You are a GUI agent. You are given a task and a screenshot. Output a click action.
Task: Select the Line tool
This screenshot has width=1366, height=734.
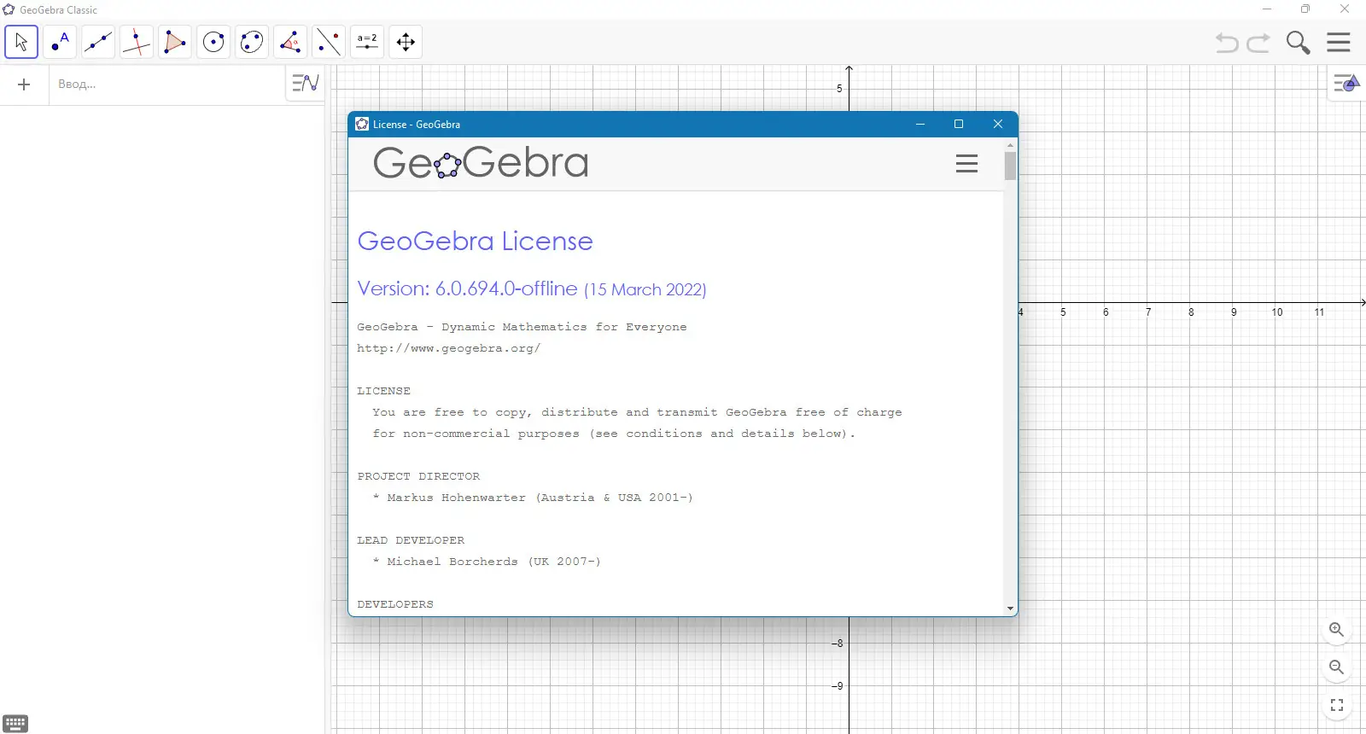[98, 42]
